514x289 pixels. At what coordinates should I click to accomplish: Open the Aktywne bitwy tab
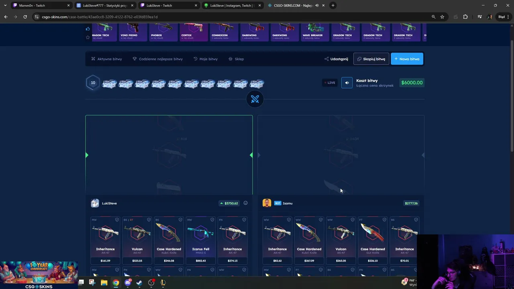[106, 59]
